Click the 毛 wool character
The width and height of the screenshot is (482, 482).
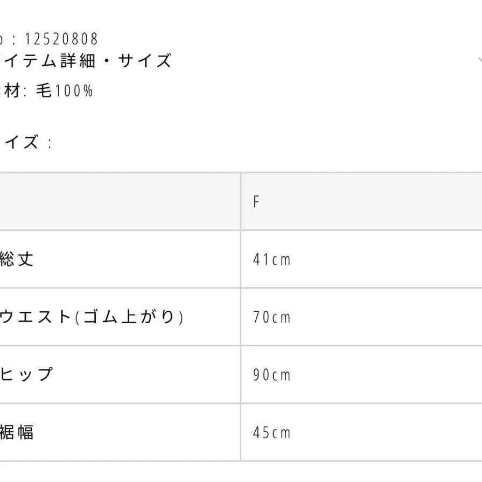(44, 91)
